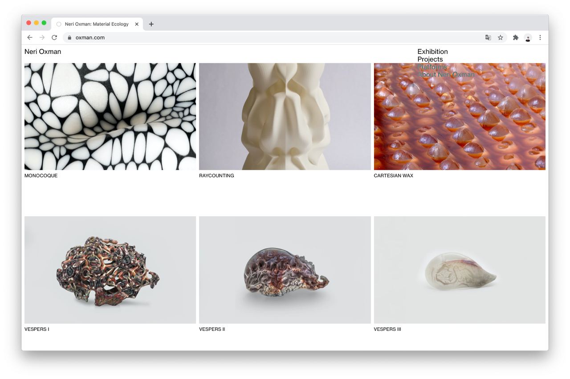Open the Vespers III mask image
The image size is (570, 379).
coord(460,270)
